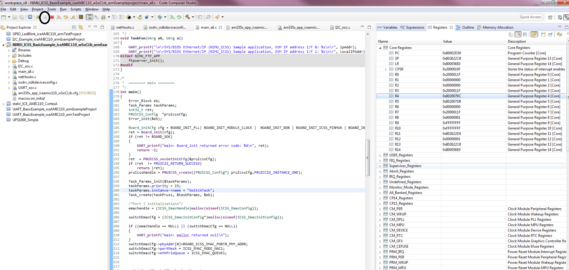Click the Step Into toolbar icon
569x270 pixels.
(x=59, y=17)
